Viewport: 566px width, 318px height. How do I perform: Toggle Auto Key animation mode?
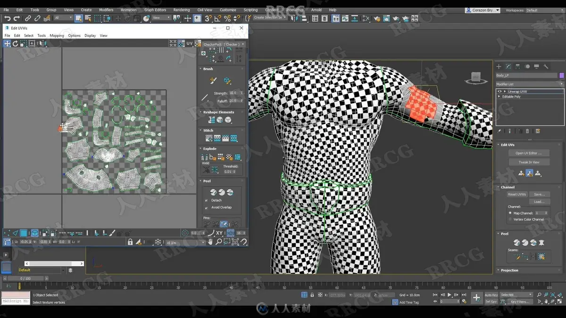coord(491,295)
